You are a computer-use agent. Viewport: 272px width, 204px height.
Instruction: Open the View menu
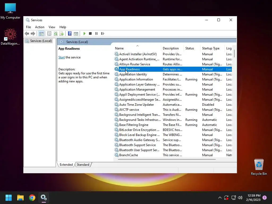tap(52, 27)
